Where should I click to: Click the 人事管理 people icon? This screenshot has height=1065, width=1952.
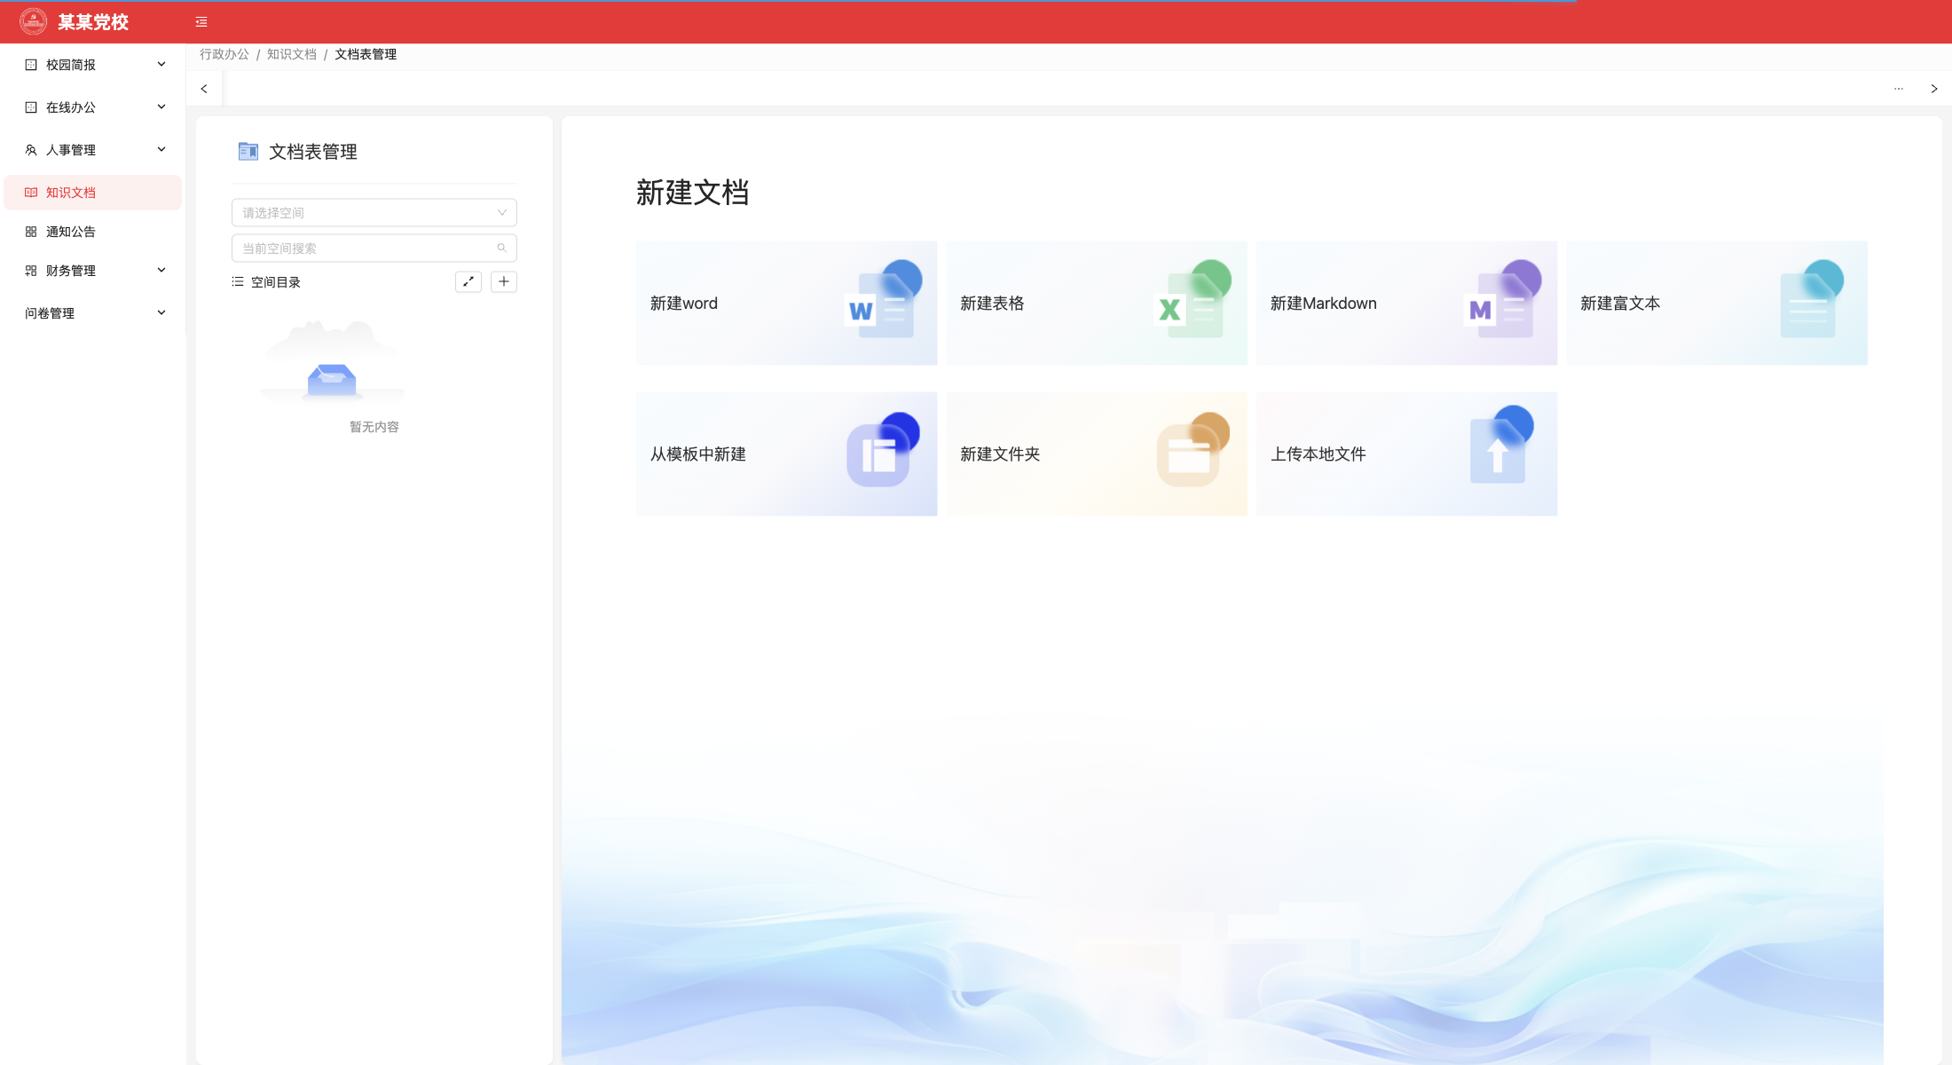tap(31, 150)
